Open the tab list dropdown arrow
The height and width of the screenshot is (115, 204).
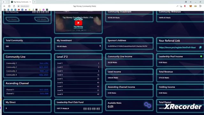point(7,2)
